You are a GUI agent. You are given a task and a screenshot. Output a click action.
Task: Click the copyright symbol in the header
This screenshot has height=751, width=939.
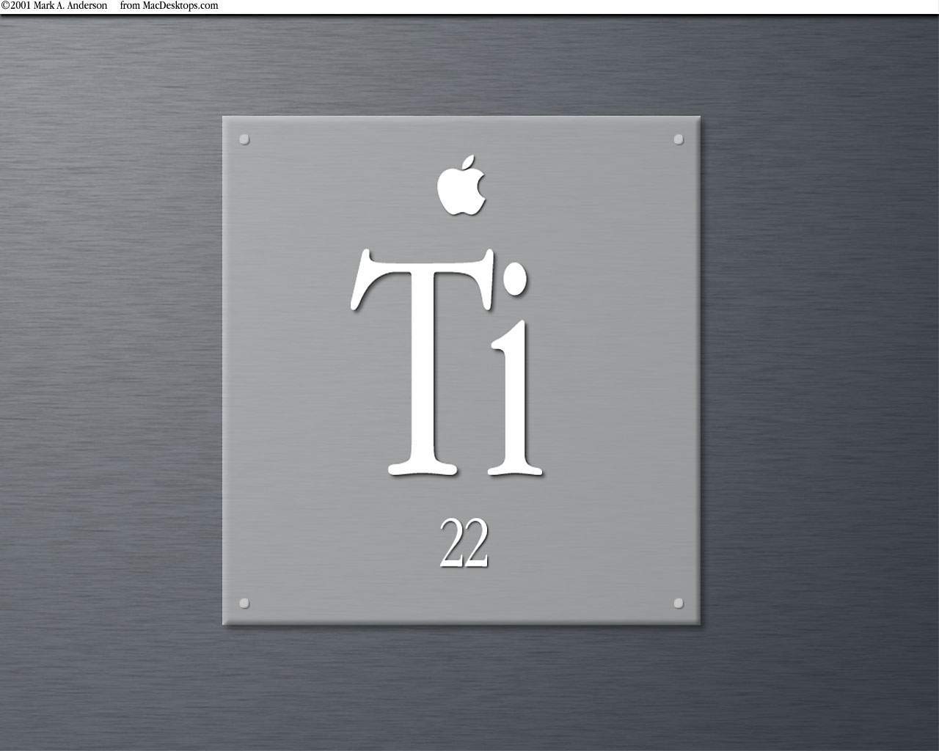click(5, 6)
